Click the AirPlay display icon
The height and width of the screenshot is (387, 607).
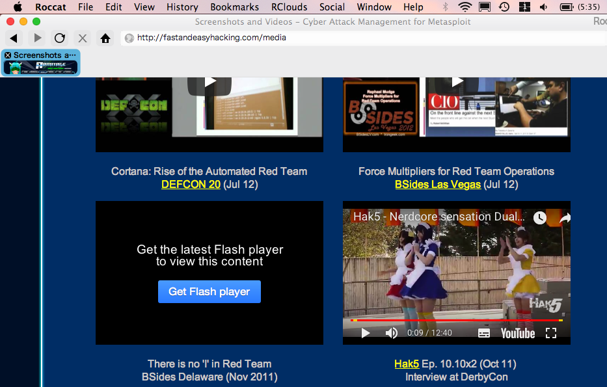(x=485, y=7)
